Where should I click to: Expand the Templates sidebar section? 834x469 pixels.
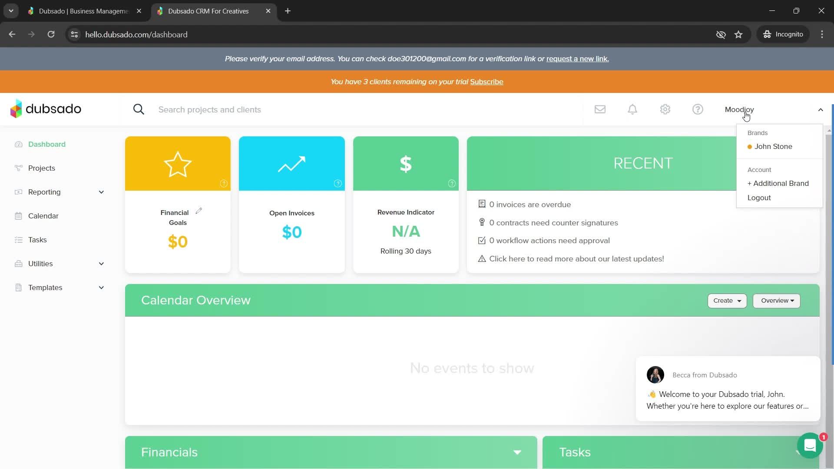[101, 287]
